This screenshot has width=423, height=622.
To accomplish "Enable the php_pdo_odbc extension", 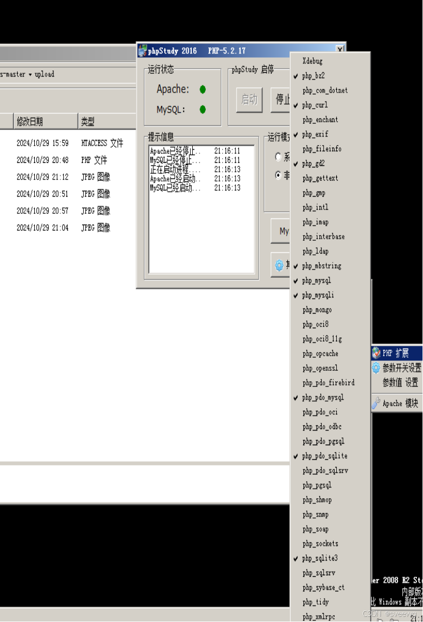I will pos(331,427).
